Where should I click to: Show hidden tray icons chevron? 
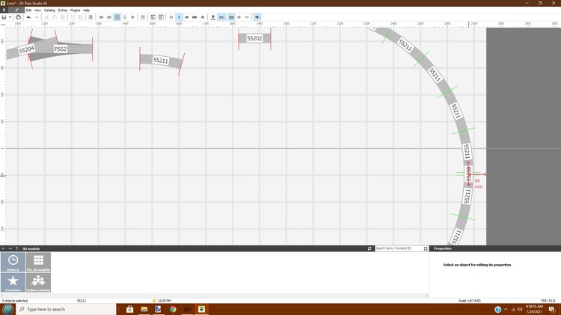pos(506,309)
